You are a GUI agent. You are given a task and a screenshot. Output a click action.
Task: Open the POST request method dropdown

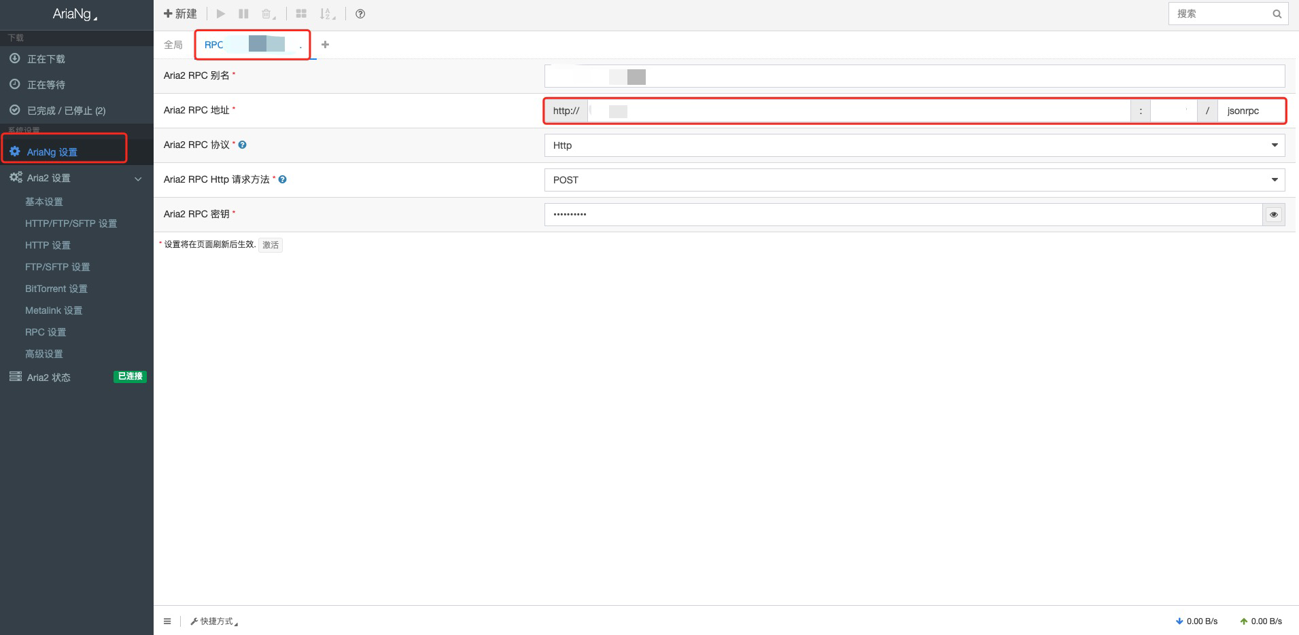click(x=914, y=180)
